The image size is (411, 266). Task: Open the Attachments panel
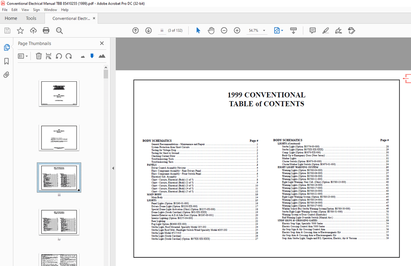click(x=6, y=74)
